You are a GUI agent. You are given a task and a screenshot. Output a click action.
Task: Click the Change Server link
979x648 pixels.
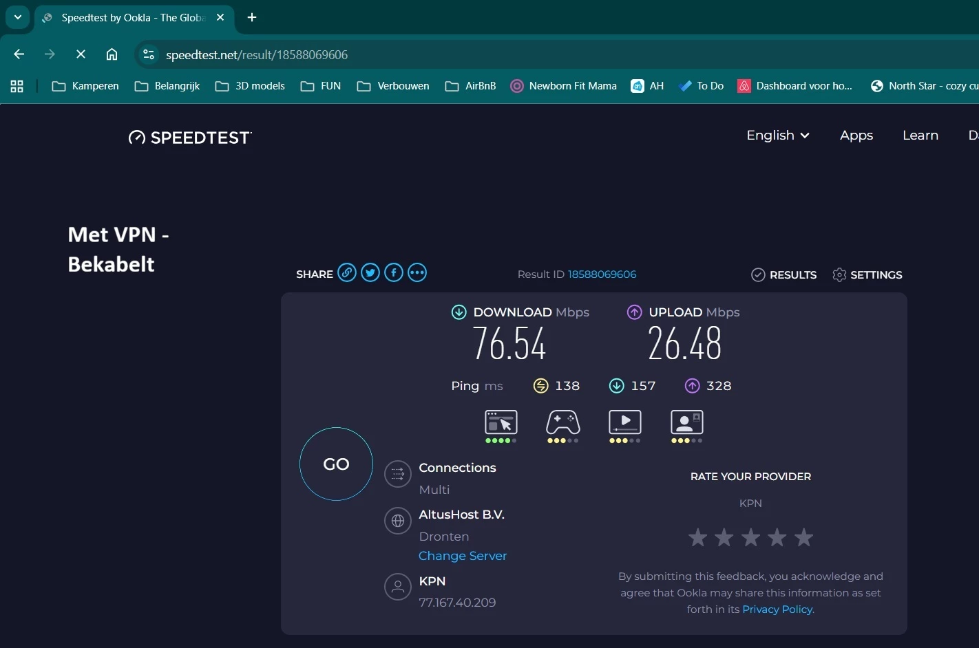463,556
